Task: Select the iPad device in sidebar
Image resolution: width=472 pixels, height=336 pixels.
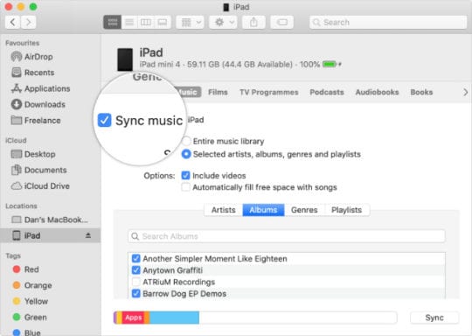Action: pyautogui.click(x=51, y=235)
